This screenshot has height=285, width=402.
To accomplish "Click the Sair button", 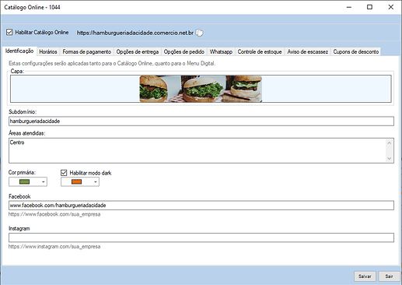I will [x=389, y=276].
